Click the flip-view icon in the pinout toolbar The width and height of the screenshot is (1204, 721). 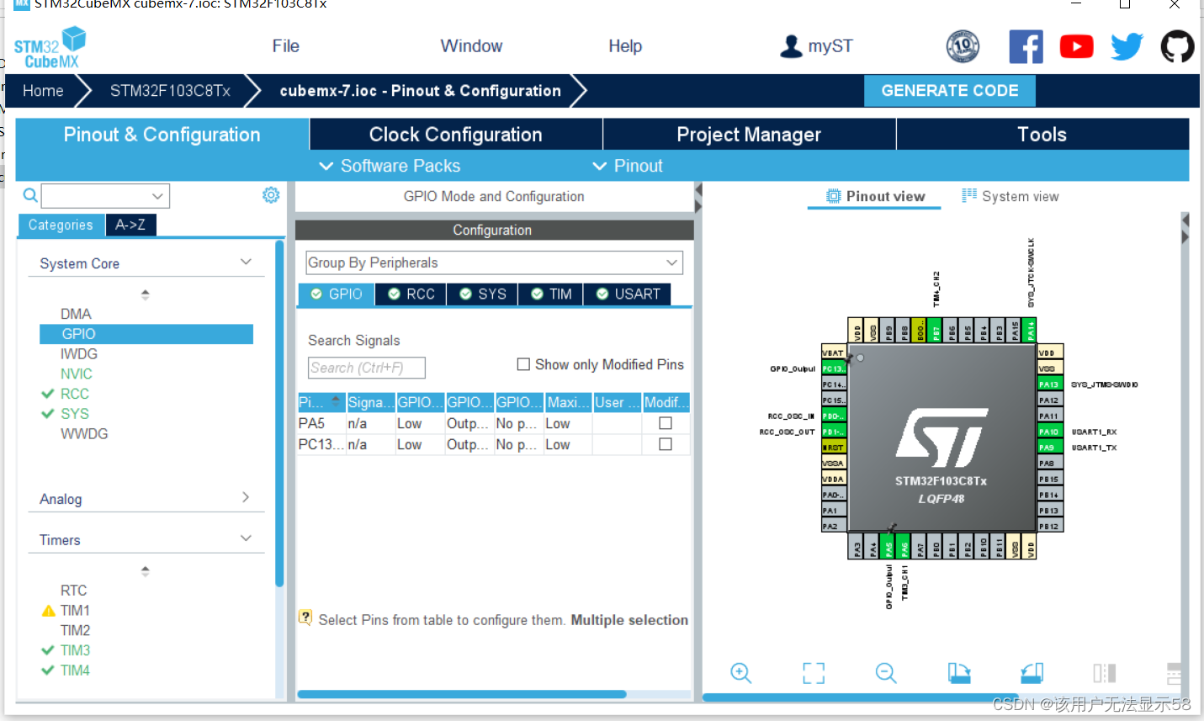[1105, 673]
